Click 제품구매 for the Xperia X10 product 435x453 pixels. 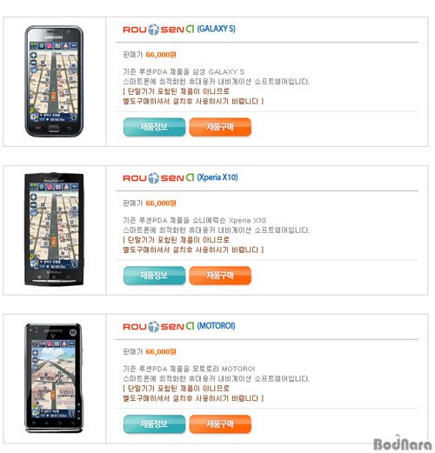[220, 276]
